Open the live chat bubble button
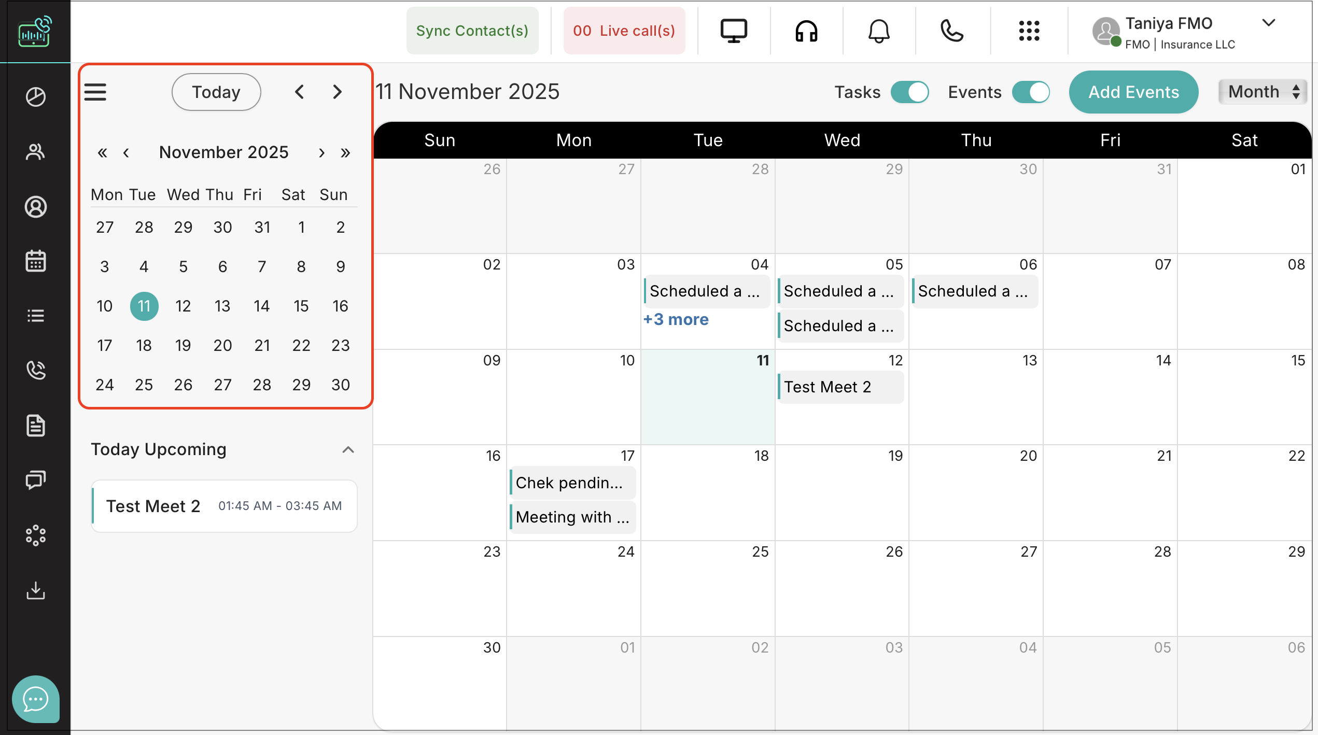Screen dimensions: 1318x735 coord(35,699)
